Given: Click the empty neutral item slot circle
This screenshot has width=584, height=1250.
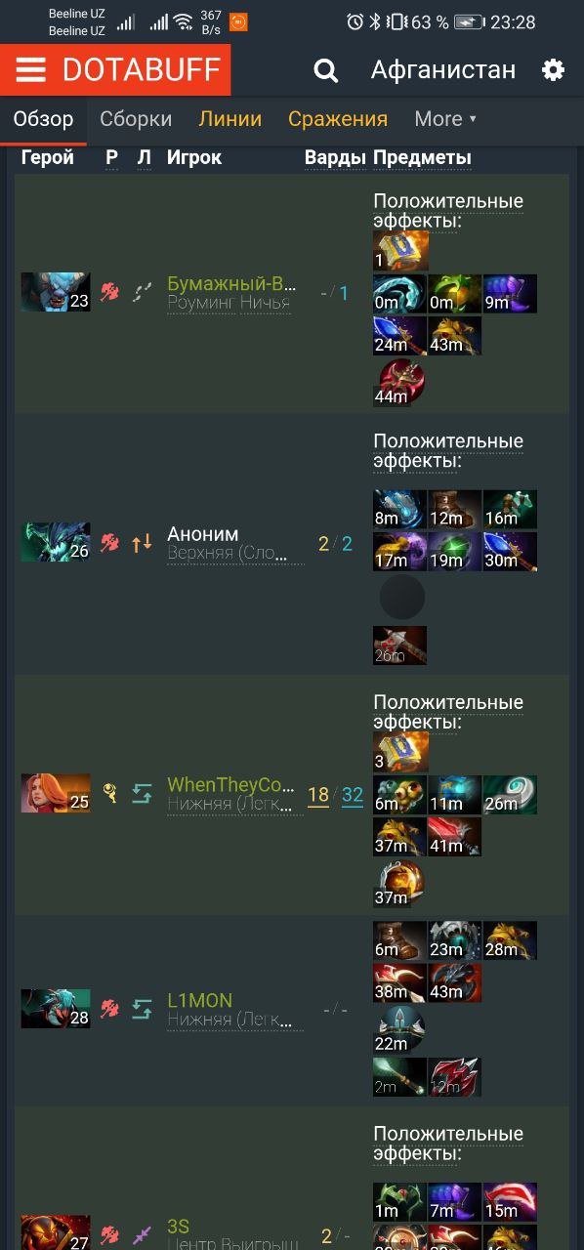Looking at the screenshot, I should pos(401,597).
